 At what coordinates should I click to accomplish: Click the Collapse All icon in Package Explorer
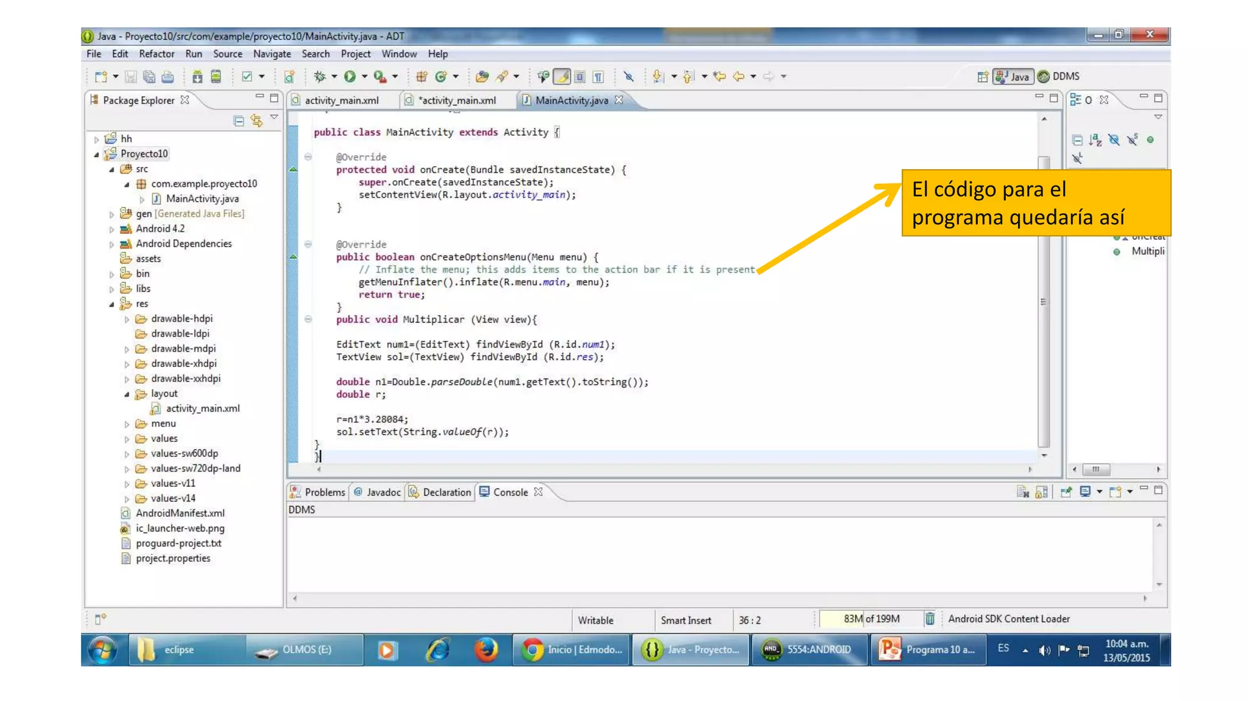tap(239, 120)
